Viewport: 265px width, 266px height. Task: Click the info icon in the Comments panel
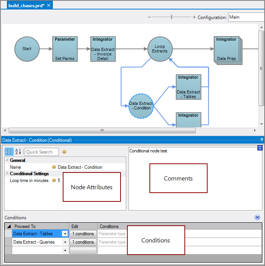point(260,148)
